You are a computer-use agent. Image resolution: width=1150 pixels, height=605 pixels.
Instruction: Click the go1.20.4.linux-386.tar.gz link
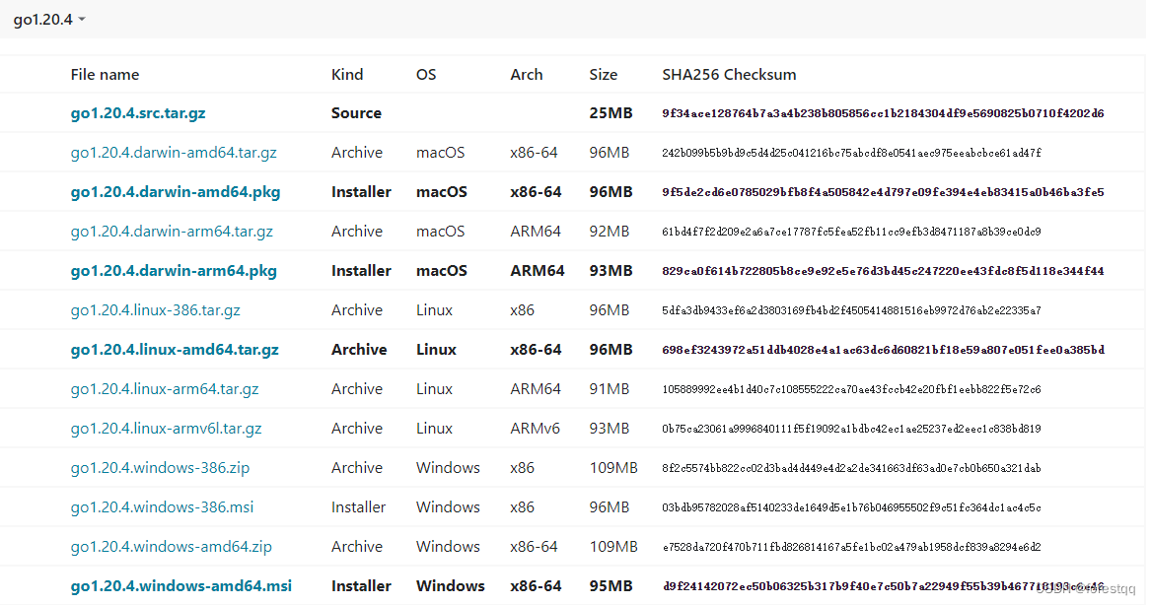tap(157, 309)
